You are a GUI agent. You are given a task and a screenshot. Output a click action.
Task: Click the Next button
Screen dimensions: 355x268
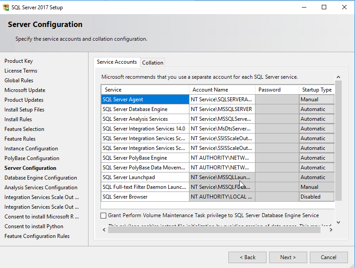[x=288, y=257]
